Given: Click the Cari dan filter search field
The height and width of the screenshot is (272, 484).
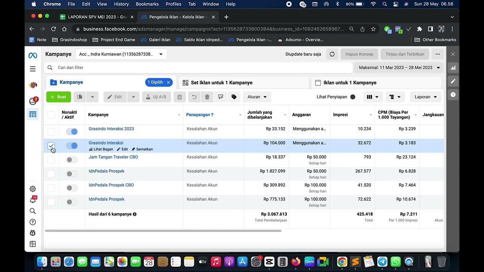Looking at the screenshot, I should tap(199, 68).
